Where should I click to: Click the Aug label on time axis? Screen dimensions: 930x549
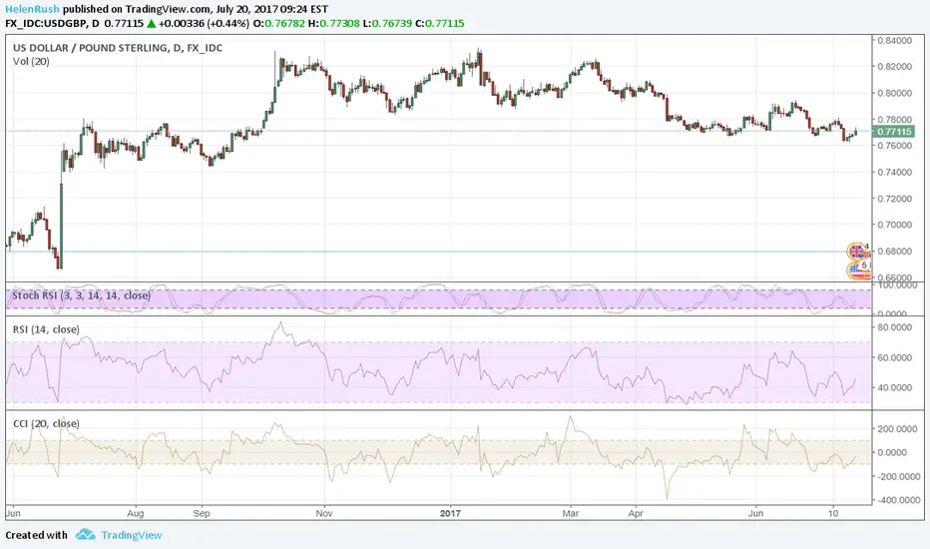click(x=136, y=513)
